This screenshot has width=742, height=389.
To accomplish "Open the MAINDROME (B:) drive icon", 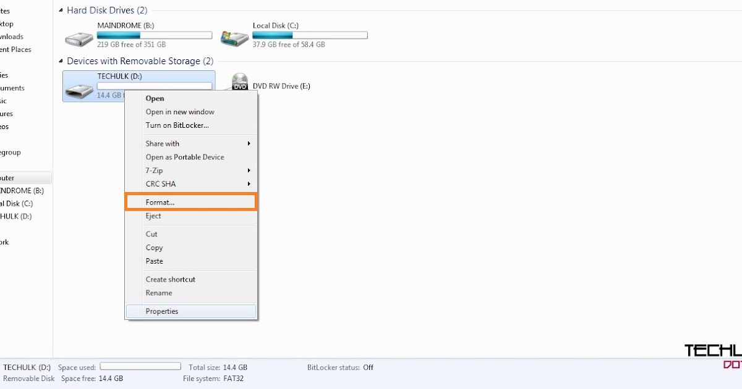I will [x=78, y=35].
